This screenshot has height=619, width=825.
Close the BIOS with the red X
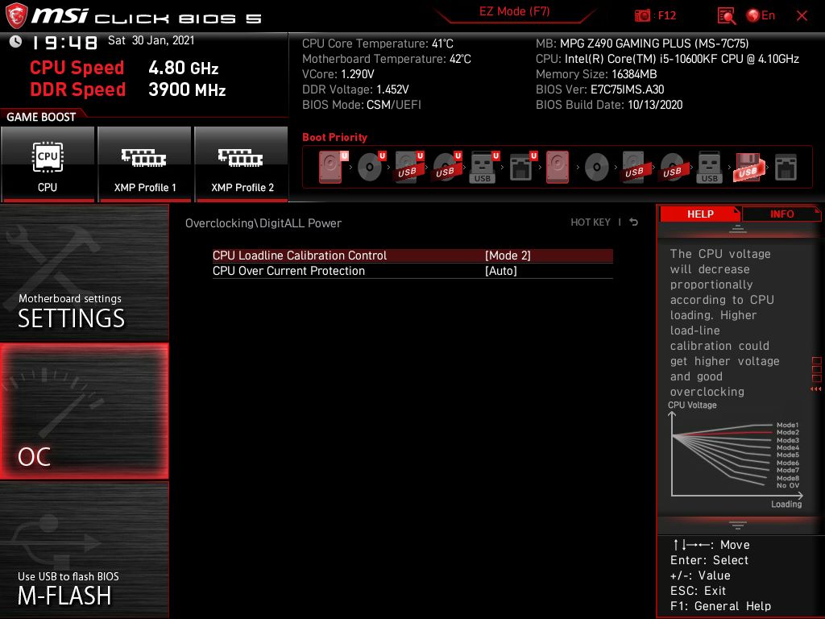tap(802, 16)
